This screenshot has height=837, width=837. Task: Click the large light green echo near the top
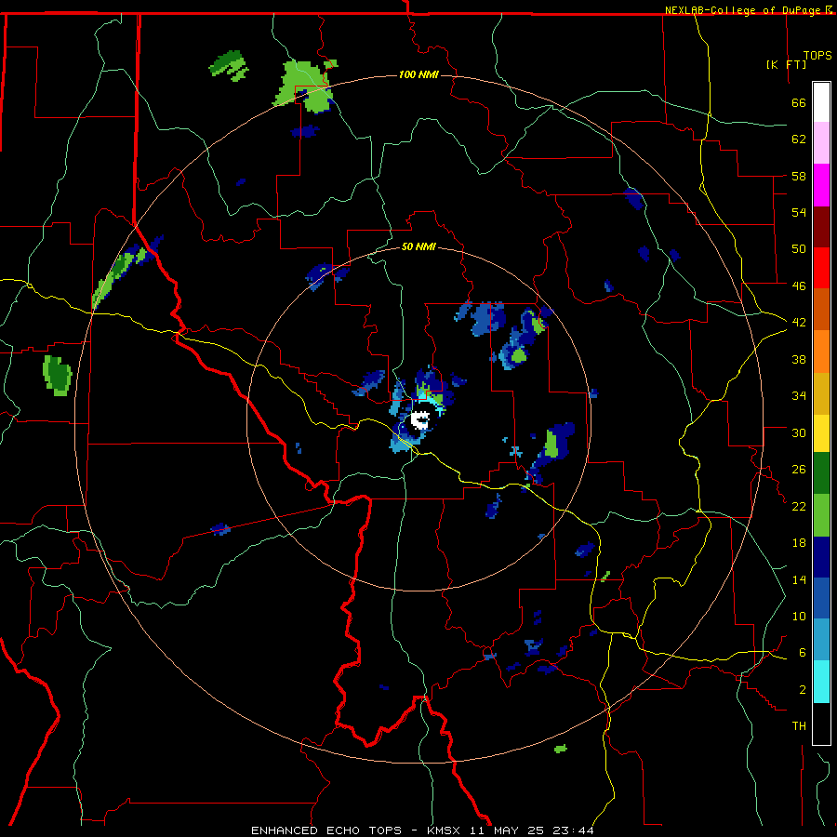304,86
